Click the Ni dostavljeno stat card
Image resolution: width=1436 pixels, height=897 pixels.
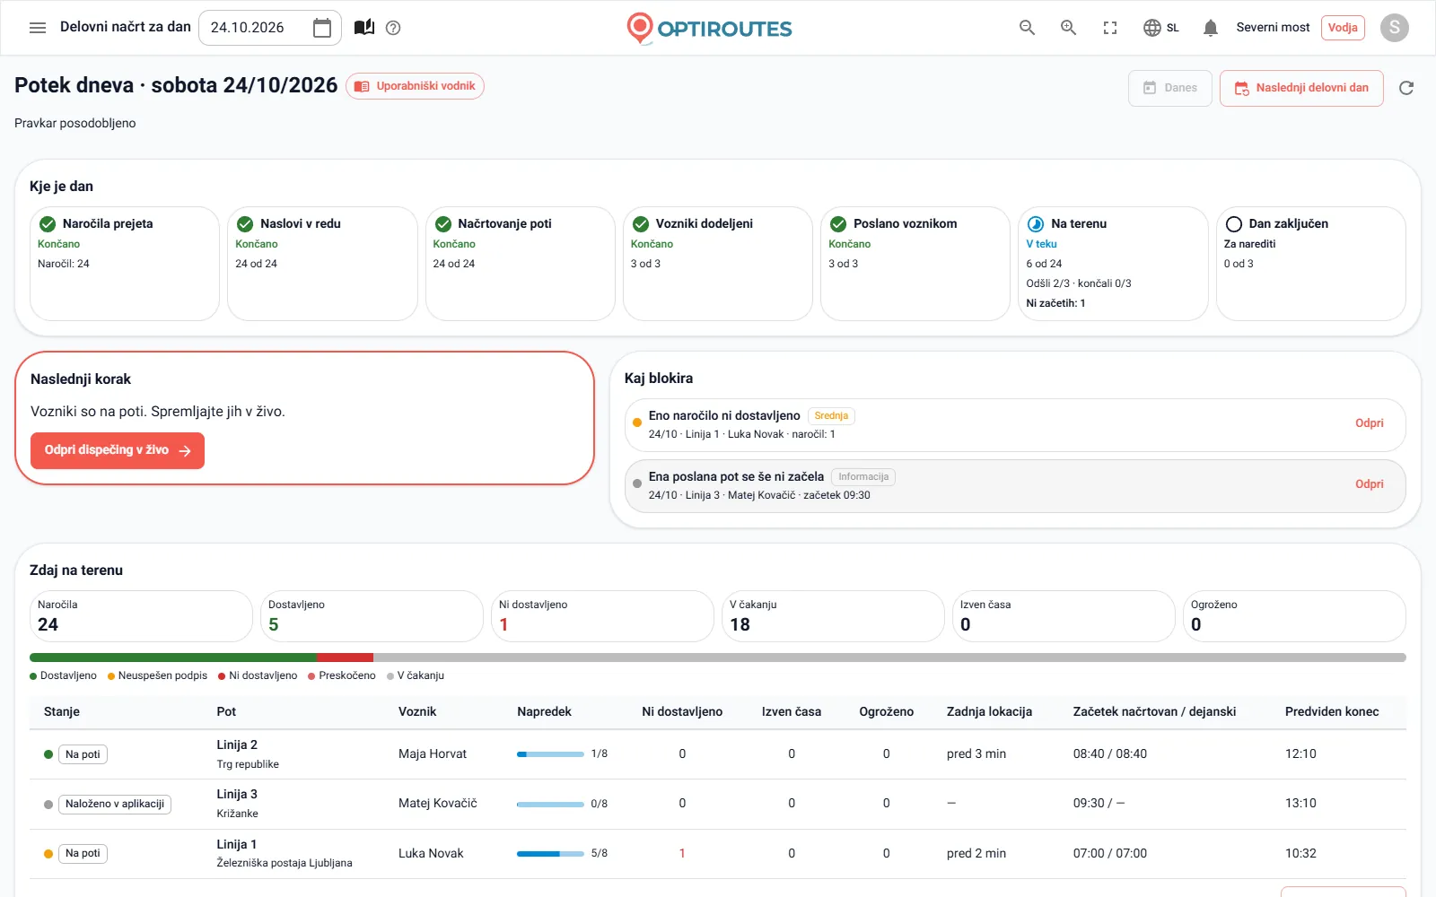[x=602, y=616]
